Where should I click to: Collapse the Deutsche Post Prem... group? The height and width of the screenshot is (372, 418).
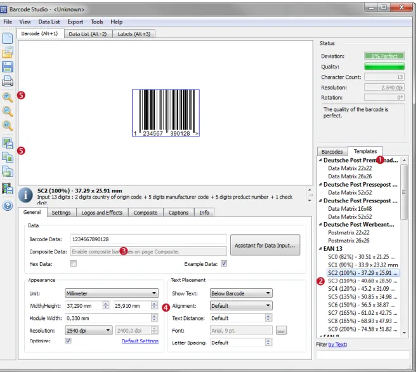(320, 161)
